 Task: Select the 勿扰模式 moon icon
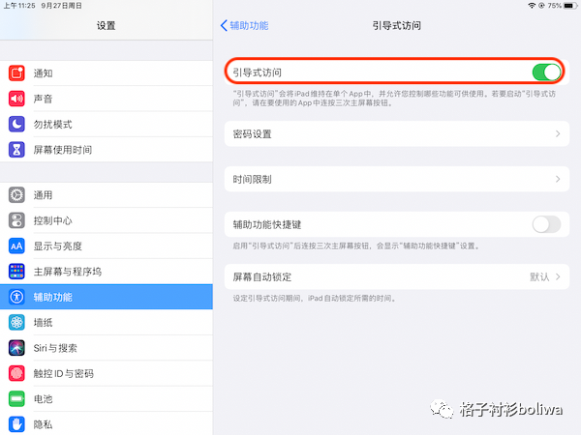point(16,125)
